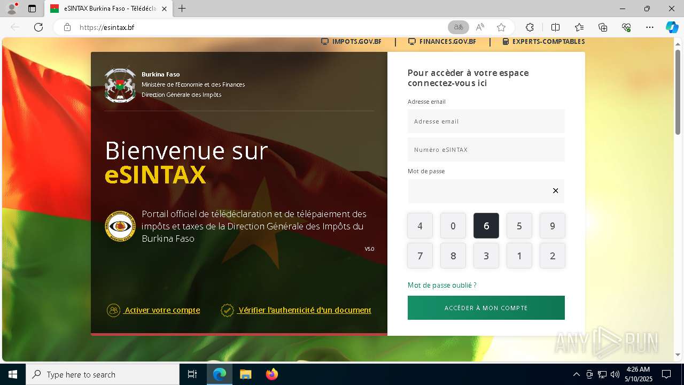The height and width of the screenshot is (385, 684).
Task: Reload the page with Refresh icon
Action: coord(38,27)
